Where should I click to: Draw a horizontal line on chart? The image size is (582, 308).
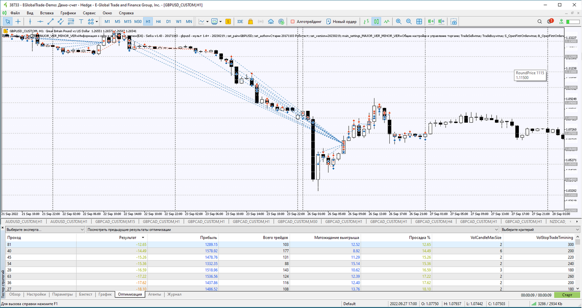pyautogui.click(x=41, y=21)
